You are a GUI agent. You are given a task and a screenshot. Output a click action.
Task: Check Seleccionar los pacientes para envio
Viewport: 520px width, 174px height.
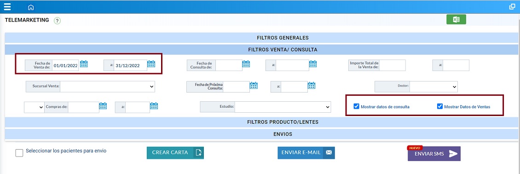point(19,153)
